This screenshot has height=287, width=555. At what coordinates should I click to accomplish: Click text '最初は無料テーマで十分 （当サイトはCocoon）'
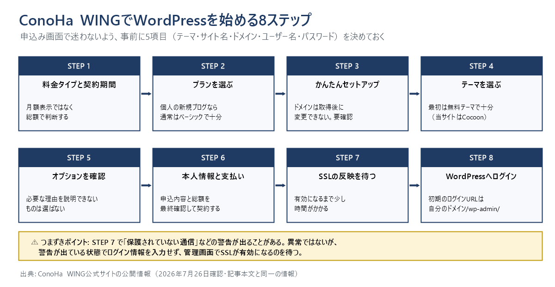coord(461,112)
